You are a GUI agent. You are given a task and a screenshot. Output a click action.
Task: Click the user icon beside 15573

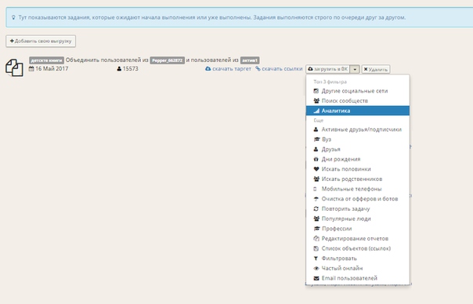pos(119,69)
